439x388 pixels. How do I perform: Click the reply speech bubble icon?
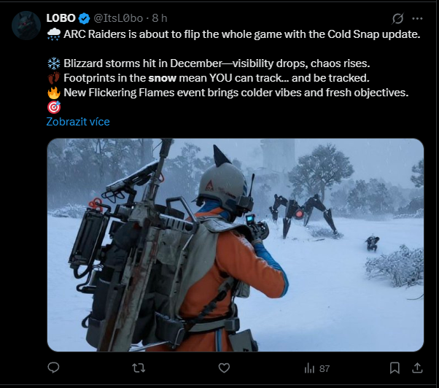pos(53,368)
